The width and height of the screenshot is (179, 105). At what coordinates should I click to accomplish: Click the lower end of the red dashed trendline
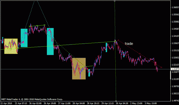click(x=161, y=67)
